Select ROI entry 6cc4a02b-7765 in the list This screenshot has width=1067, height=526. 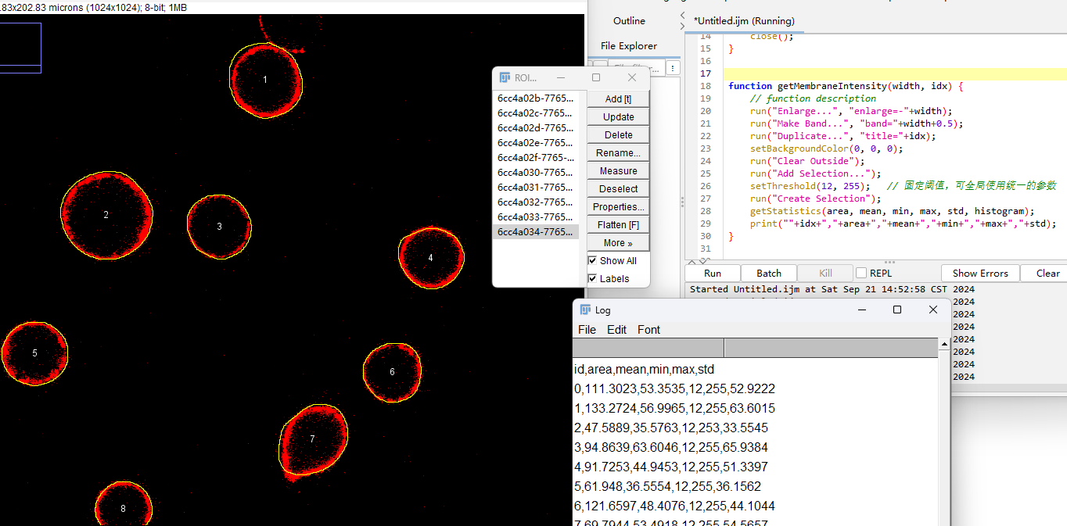pos(539,98)
